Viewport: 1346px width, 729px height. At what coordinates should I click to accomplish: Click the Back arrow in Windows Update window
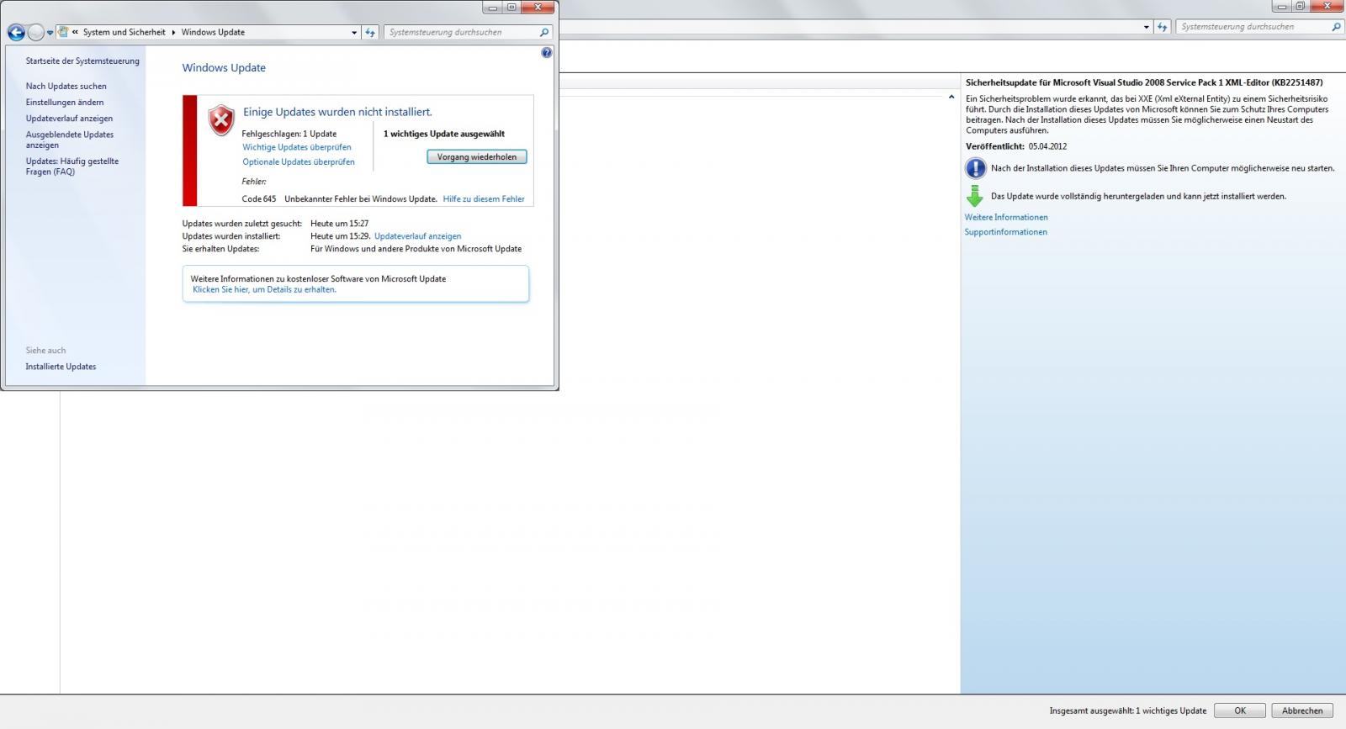(x=16, y=33)
